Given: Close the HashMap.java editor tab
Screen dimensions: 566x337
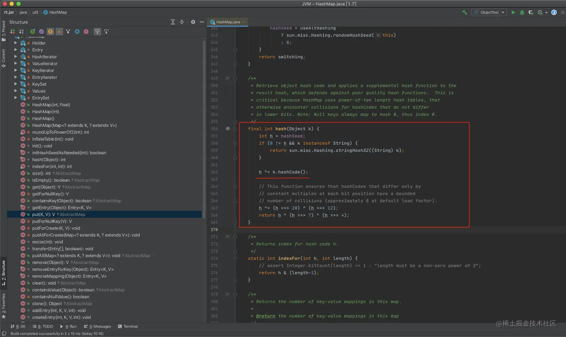Looking at the screenshot, I should [x=244, y=22].
